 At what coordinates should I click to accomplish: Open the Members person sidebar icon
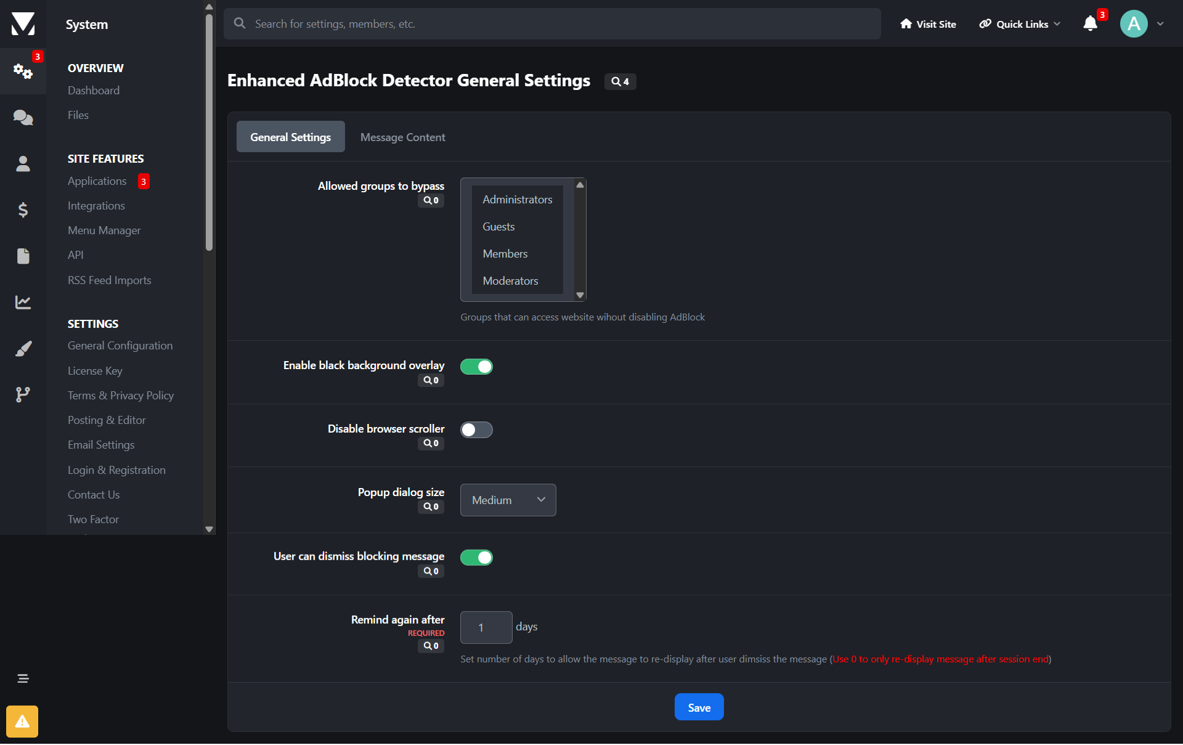(x=23, y=163)
